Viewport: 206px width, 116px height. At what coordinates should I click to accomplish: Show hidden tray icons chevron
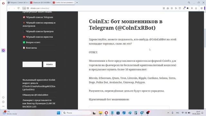click(x=168, y=113)
